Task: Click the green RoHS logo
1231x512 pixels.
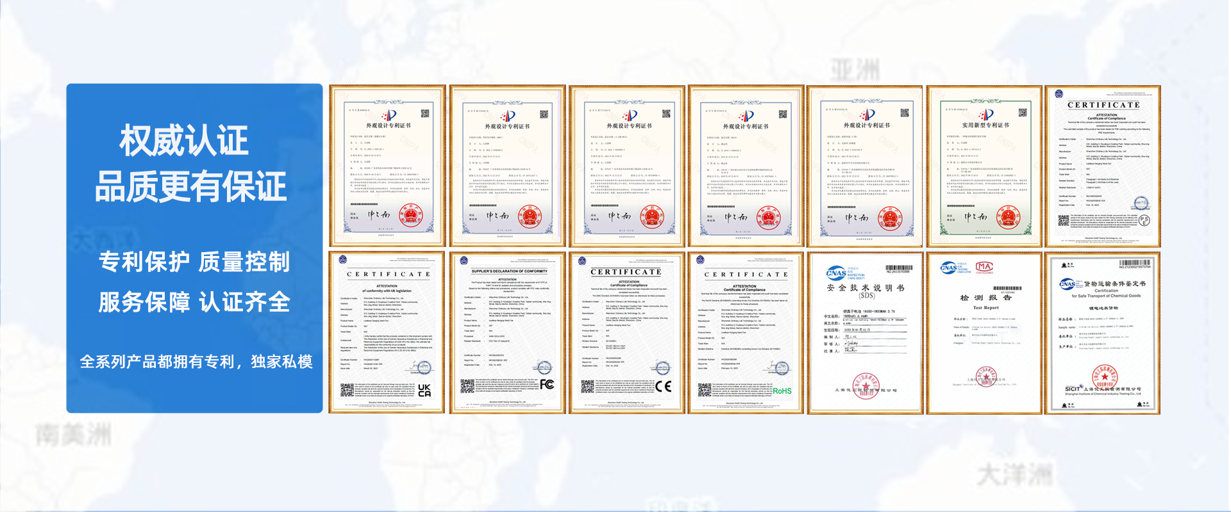Action: [x=782, y=390]
